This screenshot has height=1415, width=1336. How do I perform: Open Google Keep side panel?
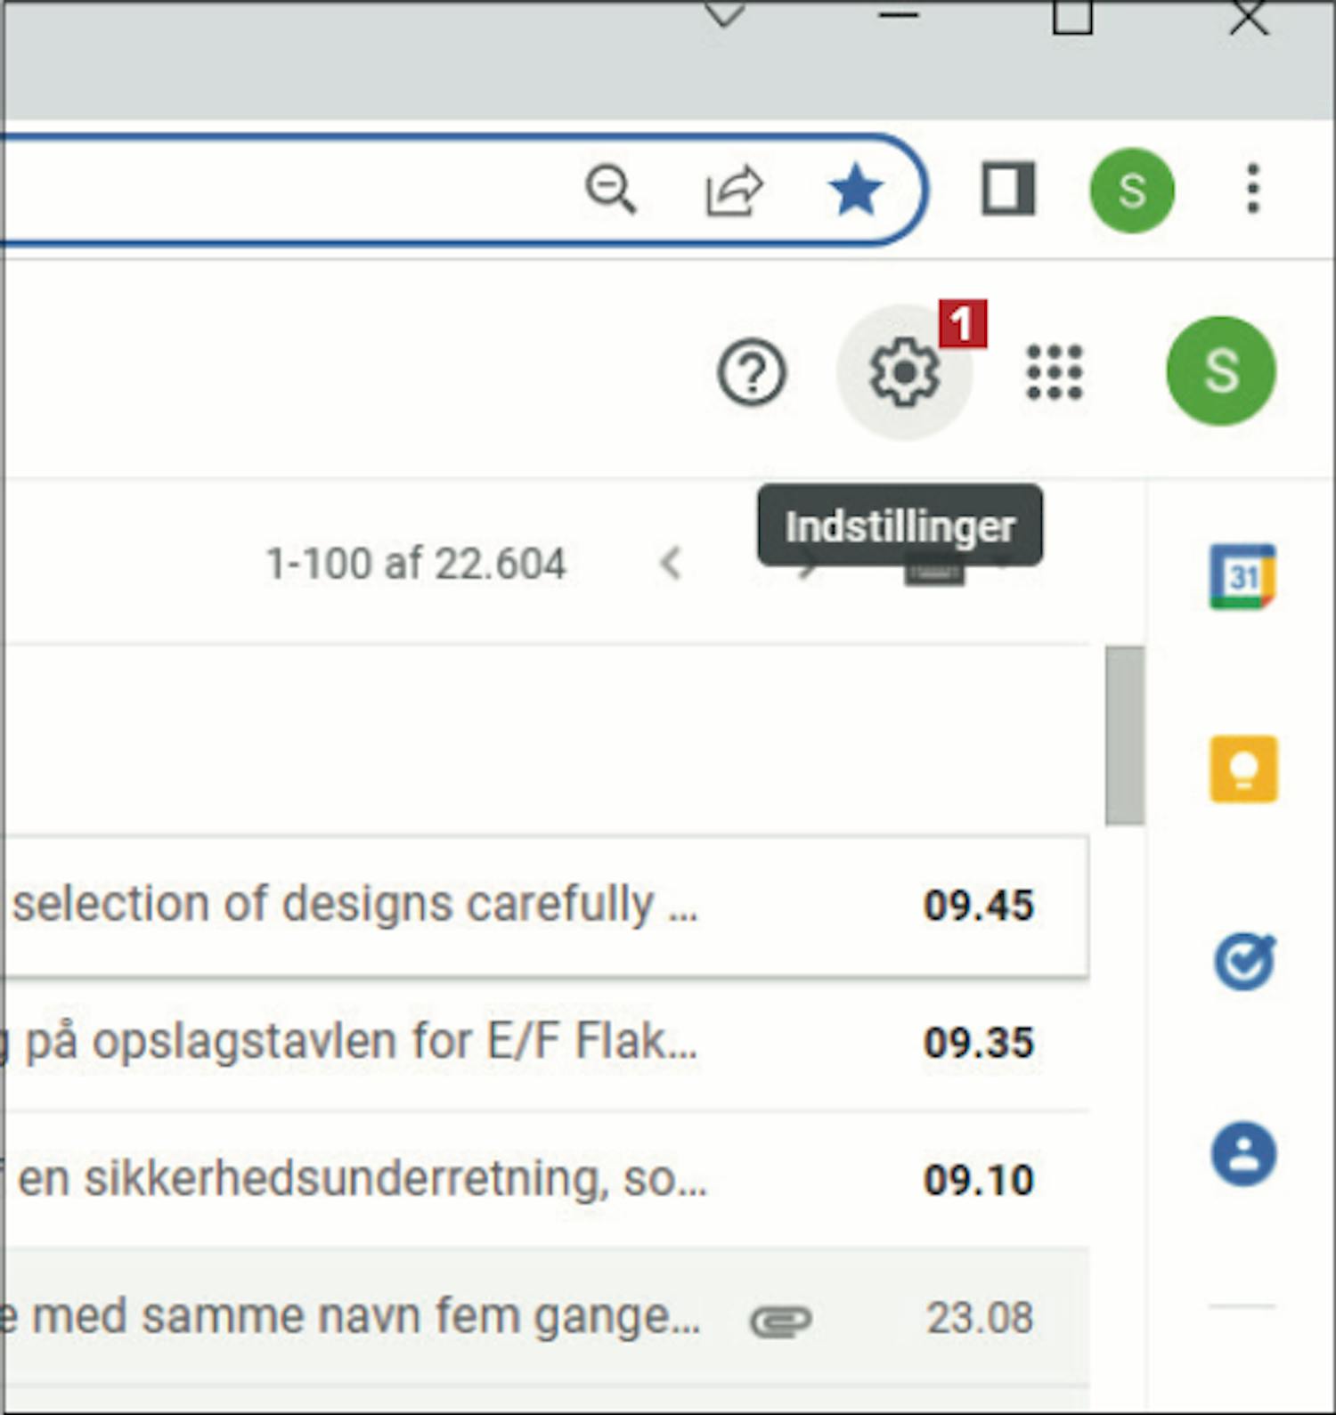tap(1242, 768)
